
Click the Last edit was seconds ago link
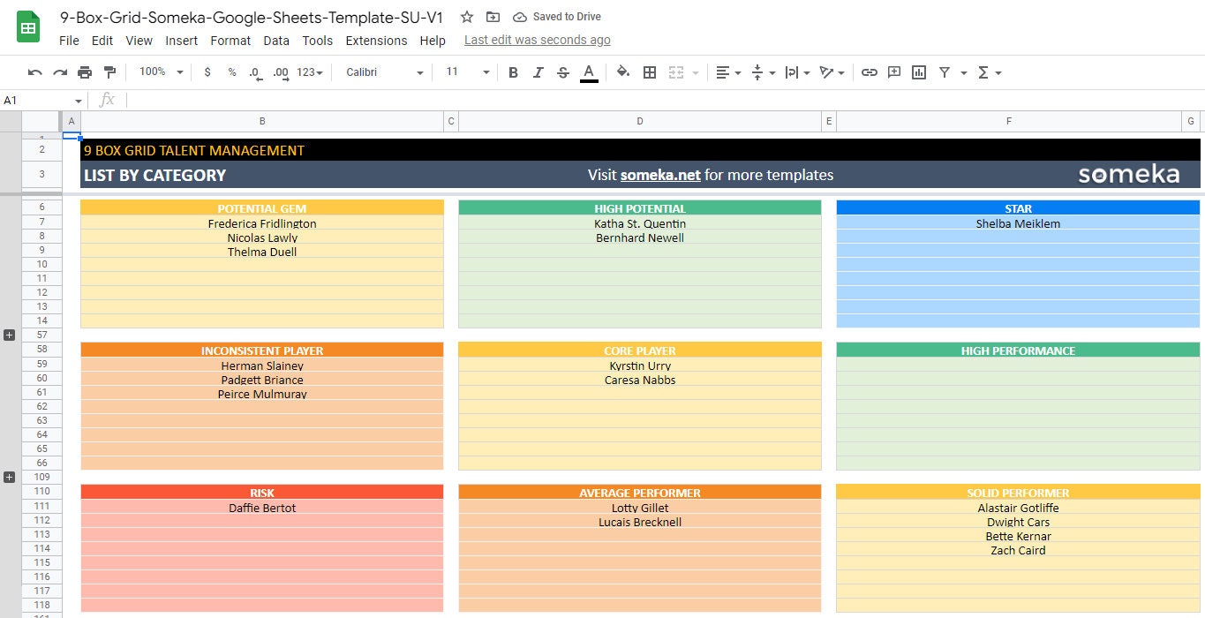537,40
